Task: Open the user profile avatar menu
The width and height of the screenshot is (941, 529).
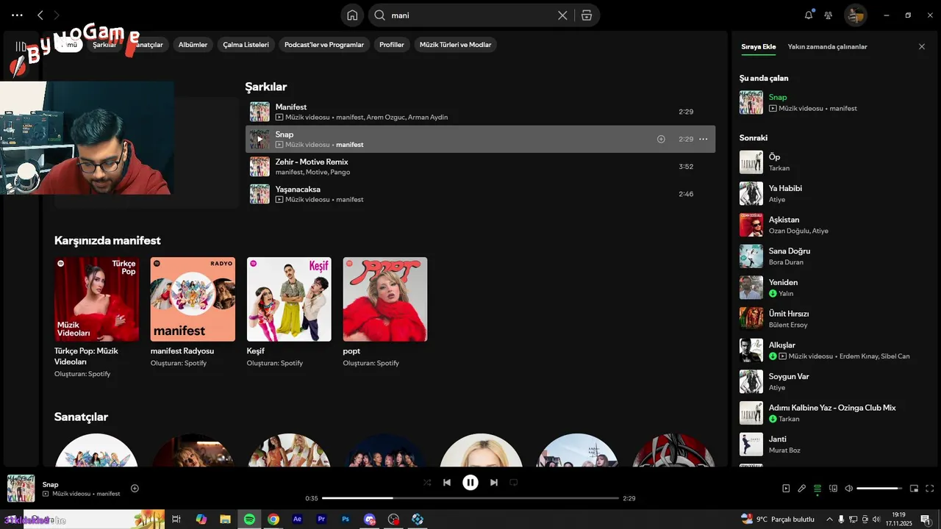Action: pyautogui.click(x=855, y=15)
